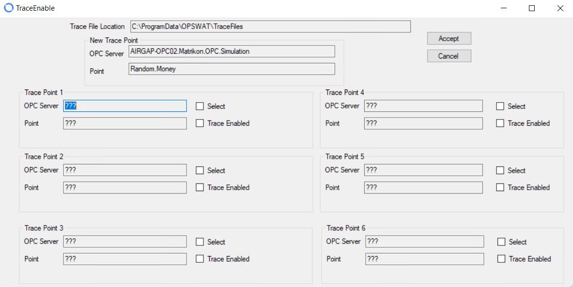
Task: Click Trace Point 5 Point field
Action: point(423,188)
